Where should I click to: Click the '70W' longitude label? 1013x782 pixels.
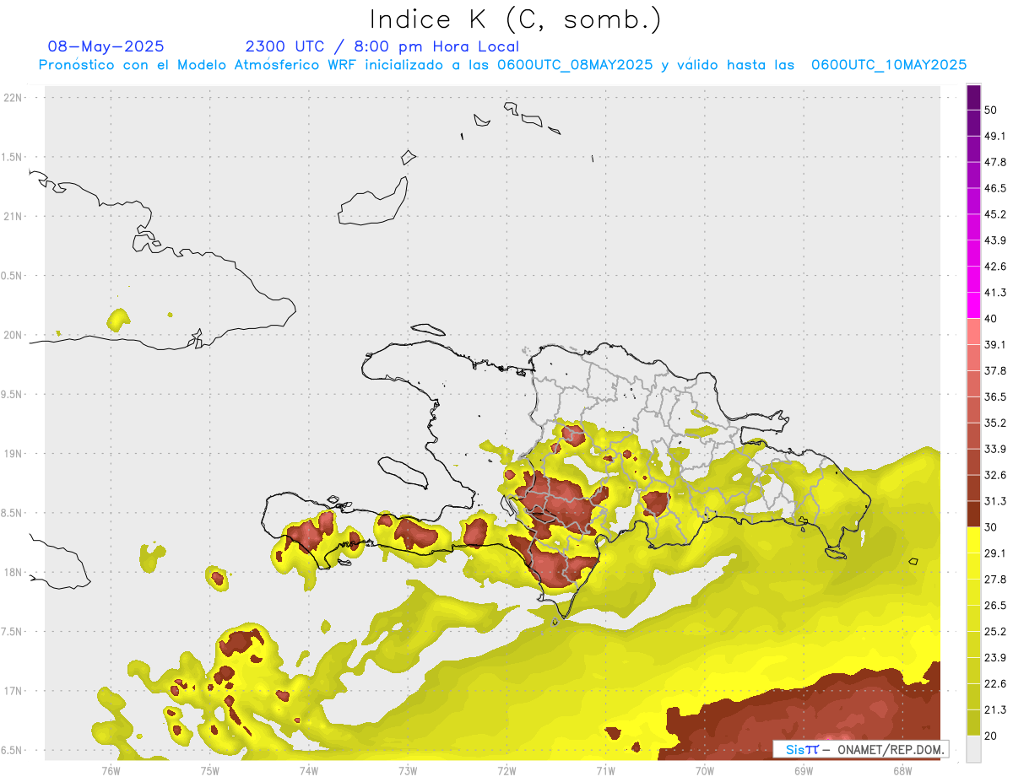(x=705, y=770)
